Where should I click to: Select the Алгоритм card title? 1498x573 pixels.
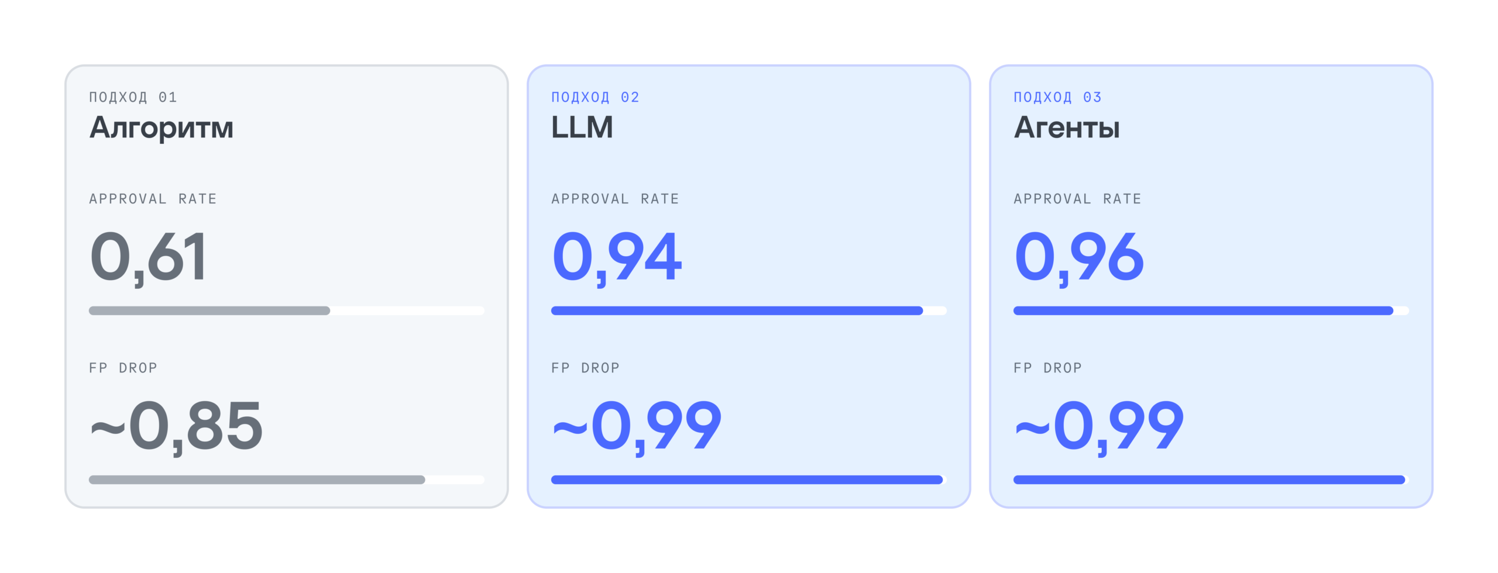click(x=161, y=128)
